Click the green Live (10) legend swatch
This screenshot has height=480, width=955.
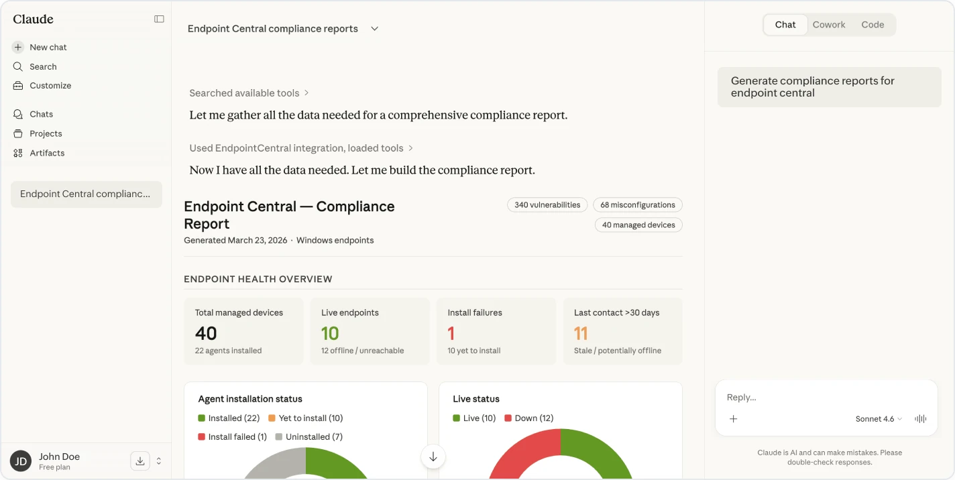(456, 418)
